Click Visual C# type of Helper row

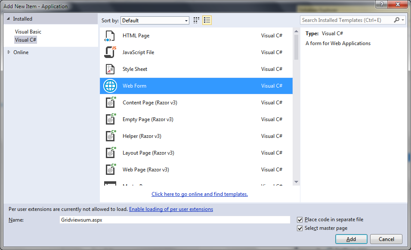[272, 136]
